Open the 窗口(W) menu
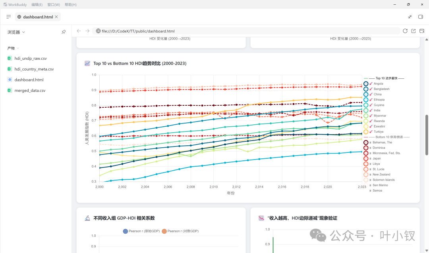 pyautogui.click(x=54, y=5)
